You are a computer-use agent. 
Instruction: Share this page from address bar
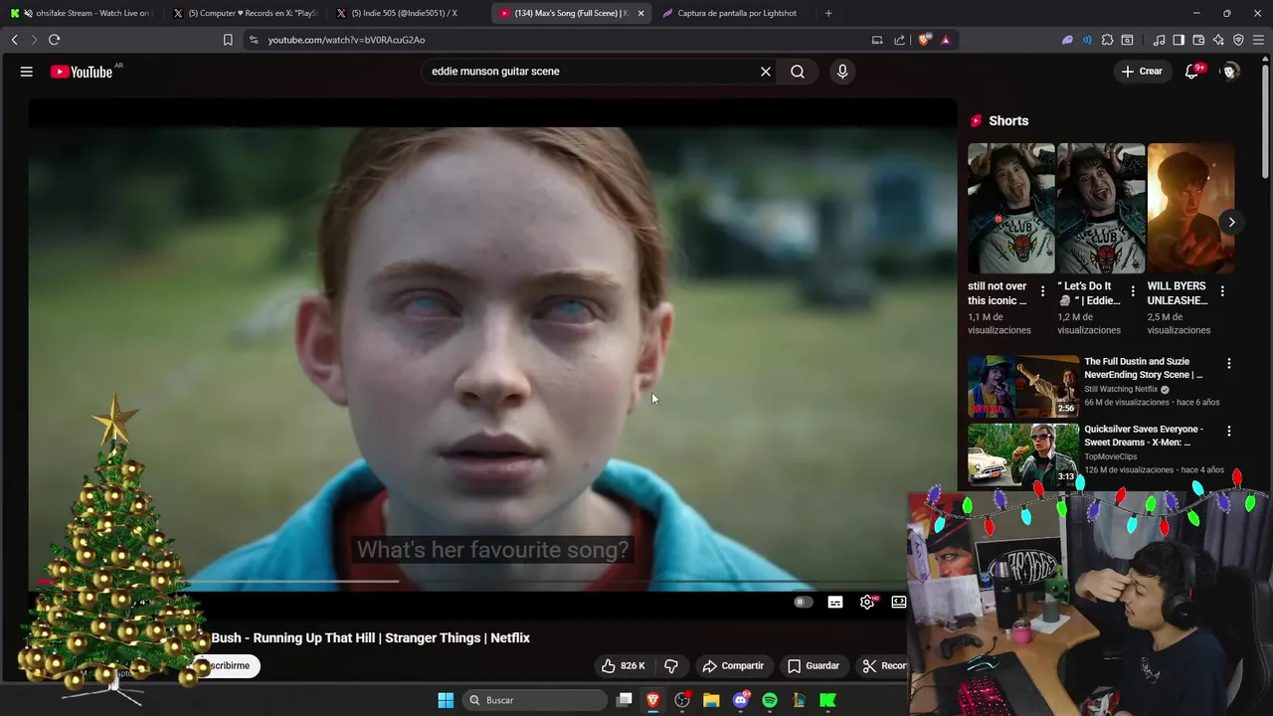point(900,40)
